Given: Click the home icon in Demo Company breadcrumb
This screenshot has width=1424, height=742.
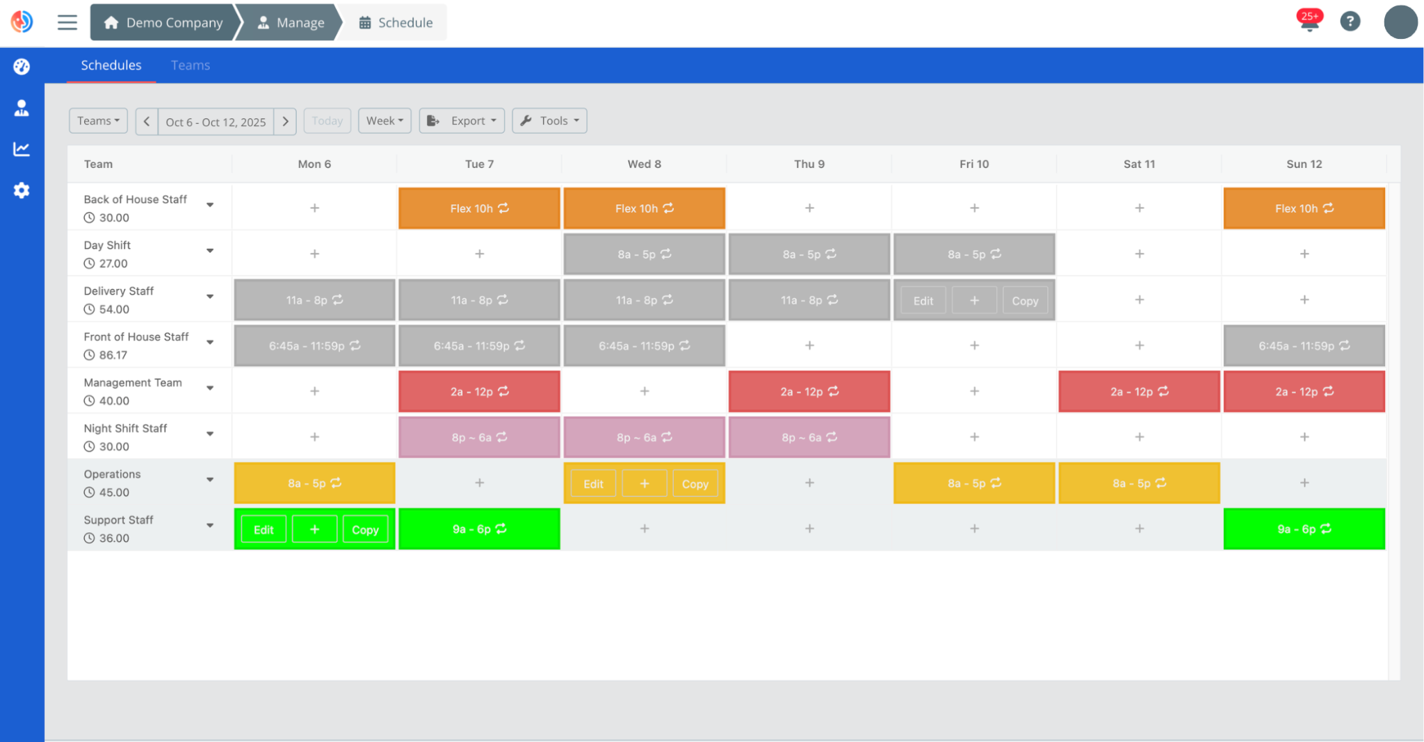Looking at the screenshot, I should pyautogui.click(x=111, y=22).
